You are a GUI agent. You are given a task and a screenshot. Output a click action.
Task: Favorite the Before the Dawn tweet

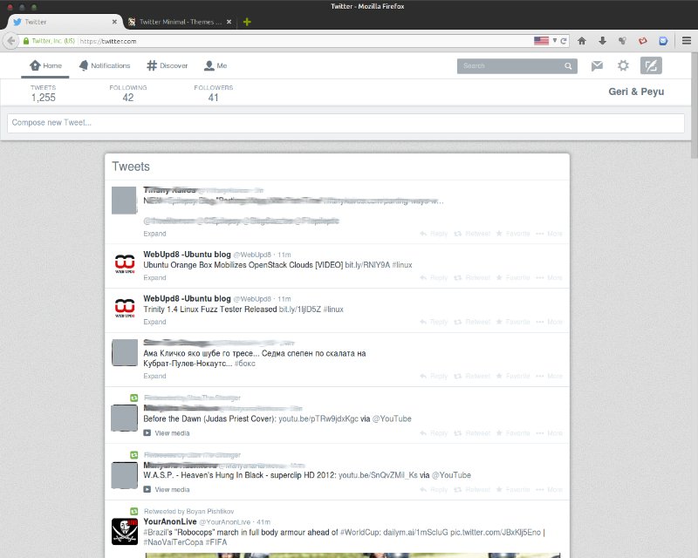tap(513, 433)
